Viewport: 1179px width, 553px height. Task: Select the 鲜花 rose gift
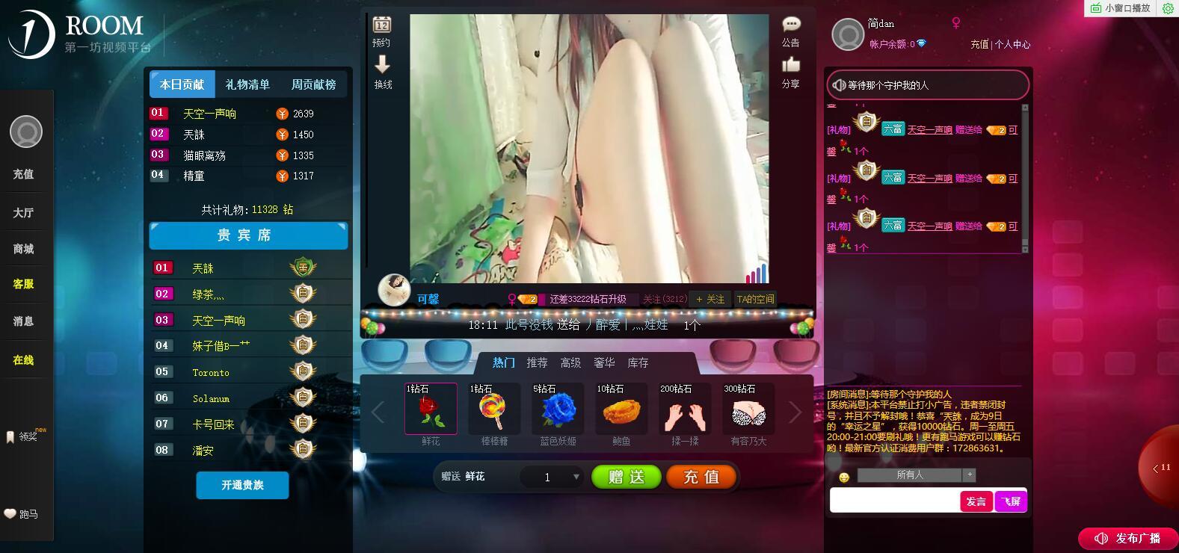coord(431,409)
